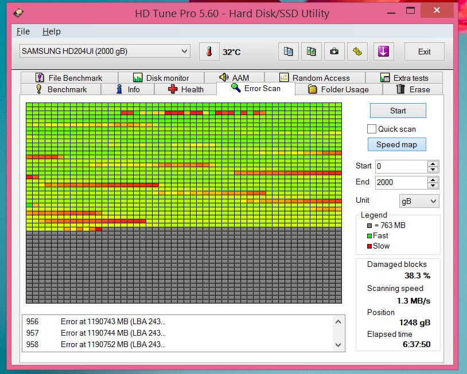This screenshot has width=467, height=374.
Task: Close the HD Tune Pro window
Action: point(437,10)
